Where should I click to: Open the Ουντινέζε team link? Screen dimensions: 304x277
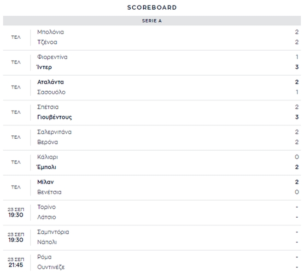[51, 267]
